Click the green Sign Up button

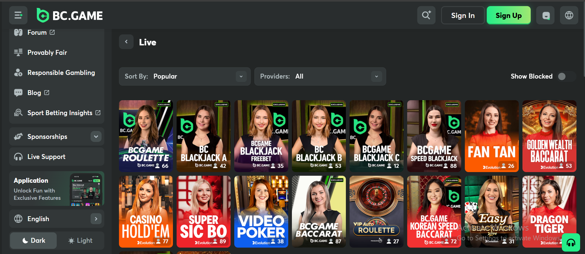tap(508, 15)
